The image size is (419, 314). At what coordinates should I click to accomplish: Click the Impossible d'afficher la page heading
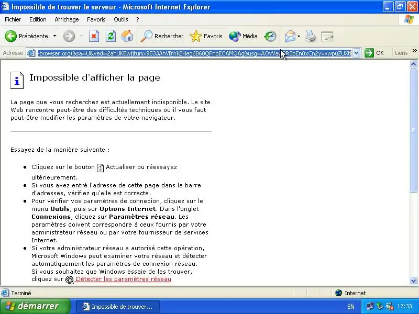pos(95,77)
